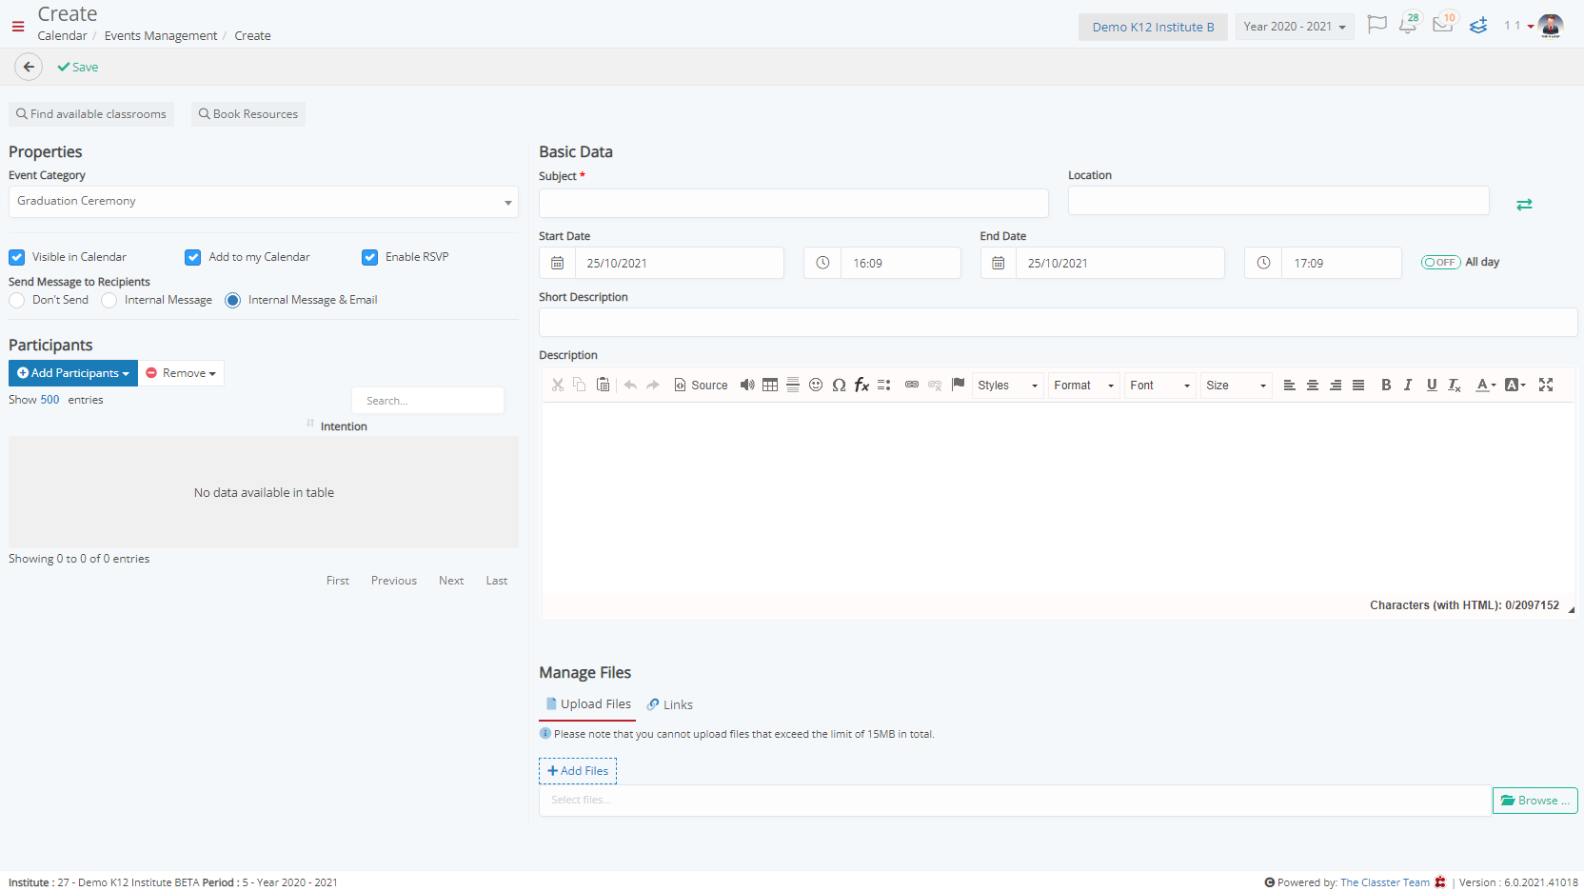Select Internal Message radio option
This screenshot has height=891, width=1584.
coord(109,300)
